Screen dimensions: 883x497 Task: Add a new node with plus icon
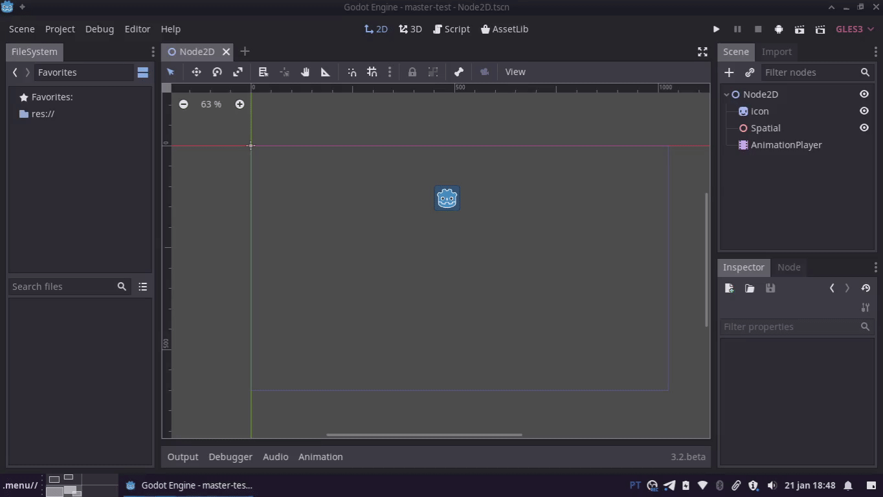click(x=729, y=72)
